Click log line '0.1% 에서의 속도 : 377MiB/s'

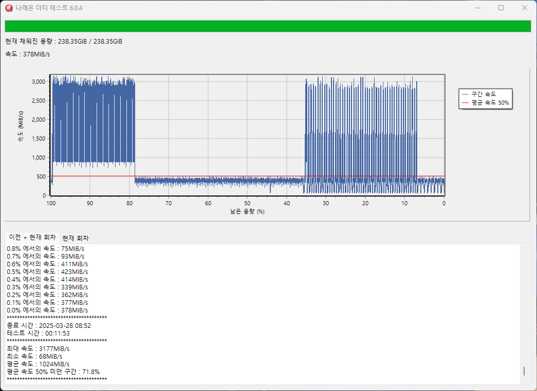coord(47,302)
